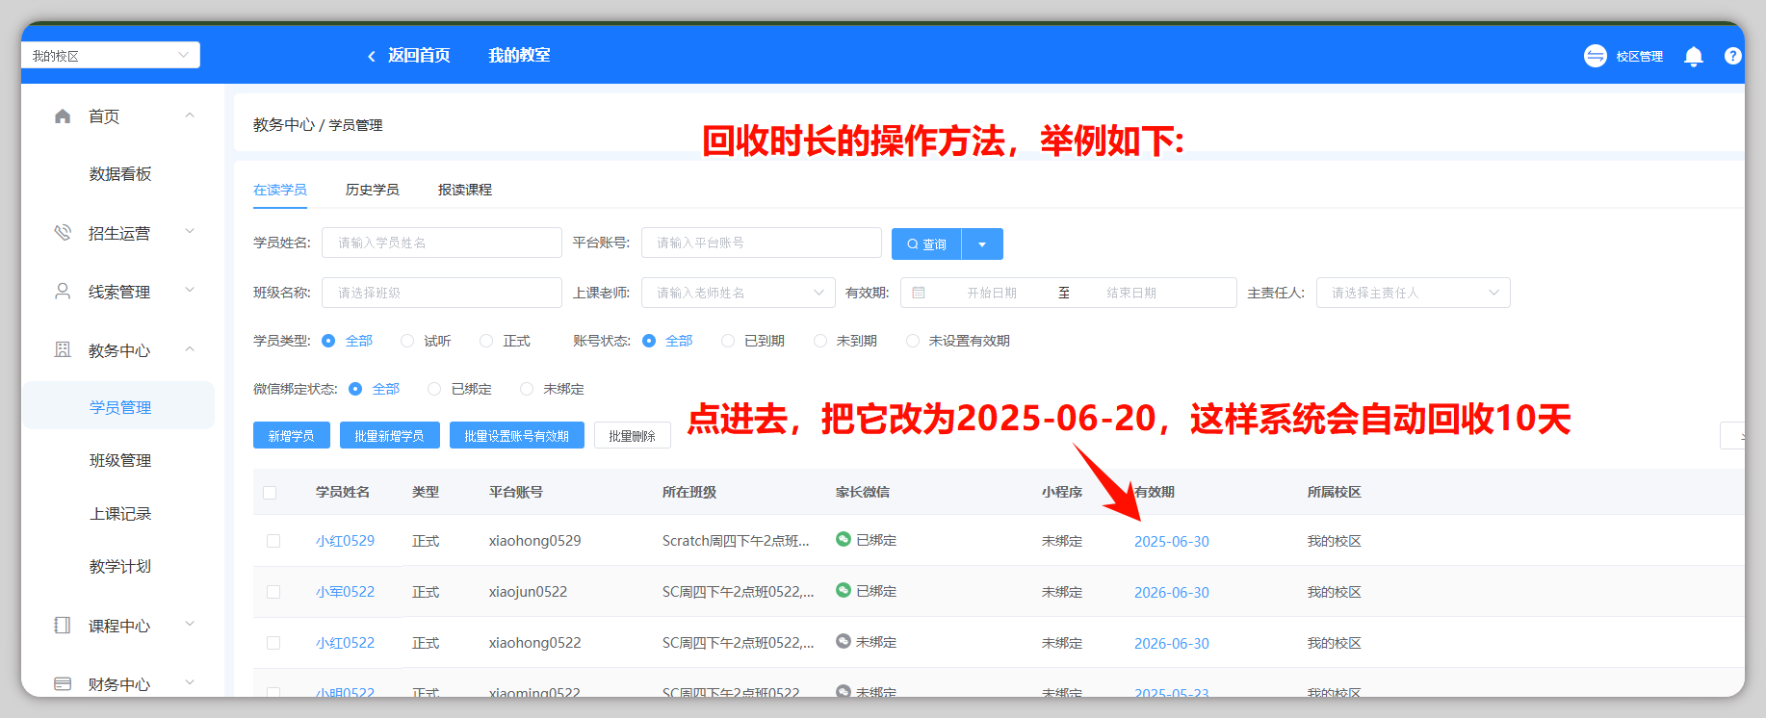
Task: Click the 教务中心 building icon
Action: [63, 350]
